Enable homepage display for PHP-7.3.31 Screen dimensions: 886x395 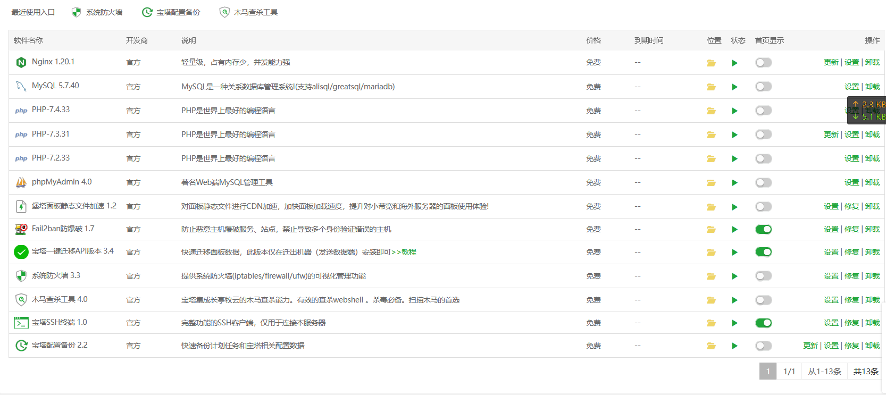[763, 135]
